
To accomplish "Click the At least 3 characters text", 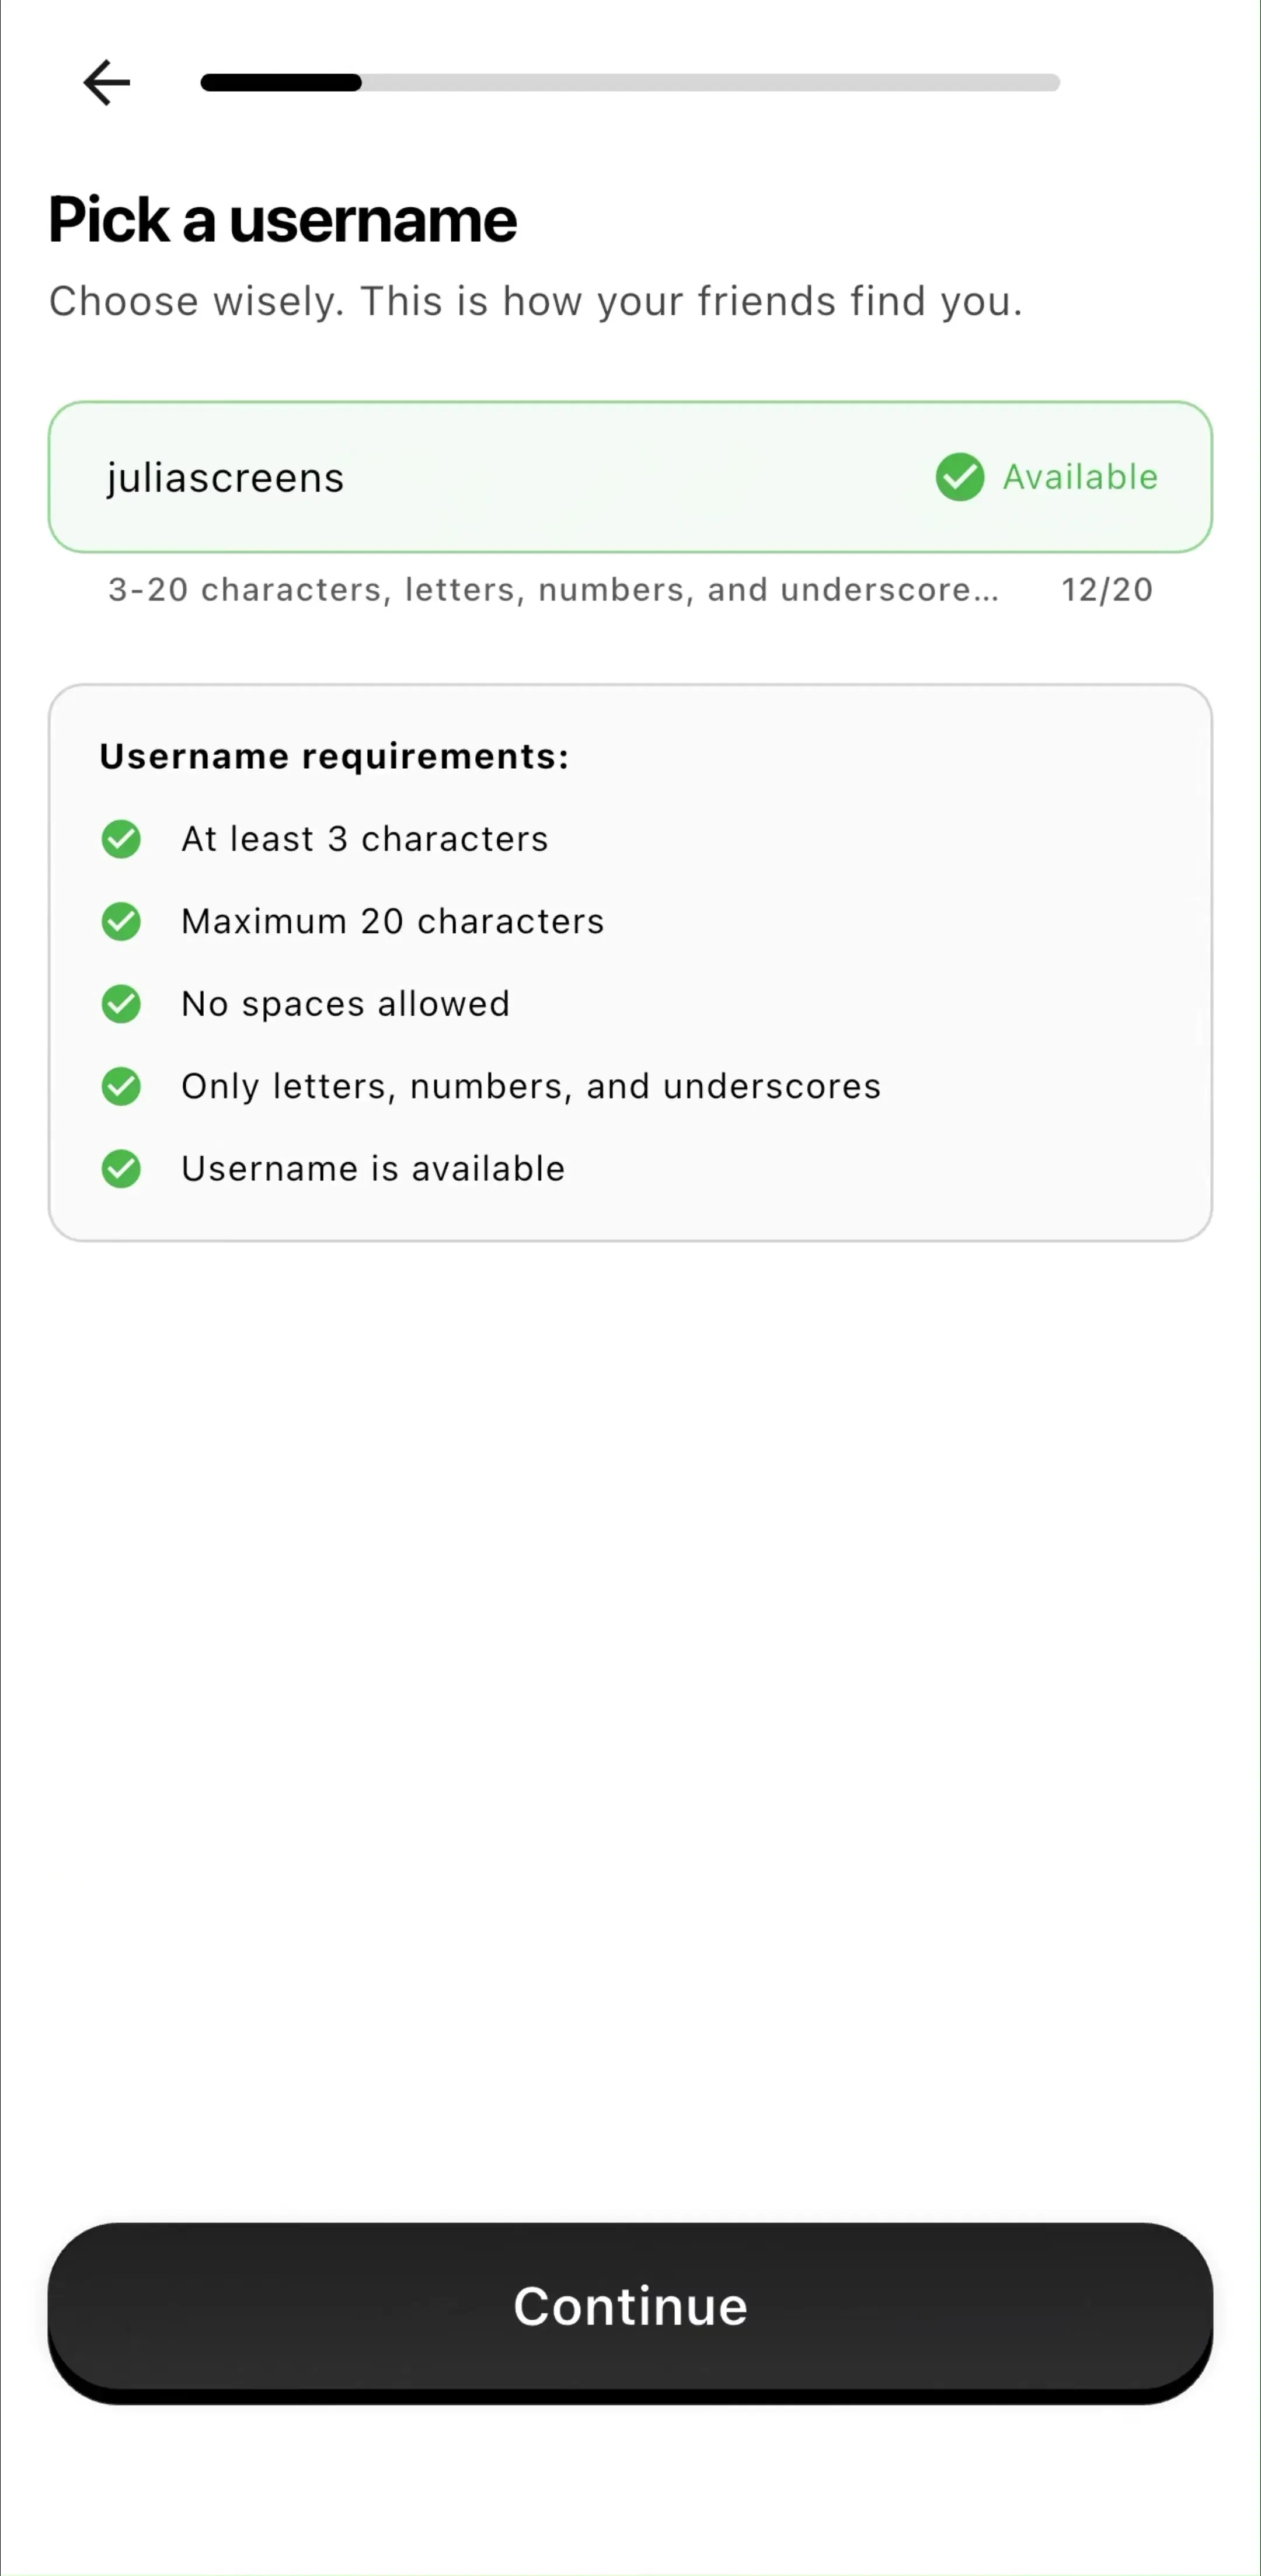I will 365,839.
